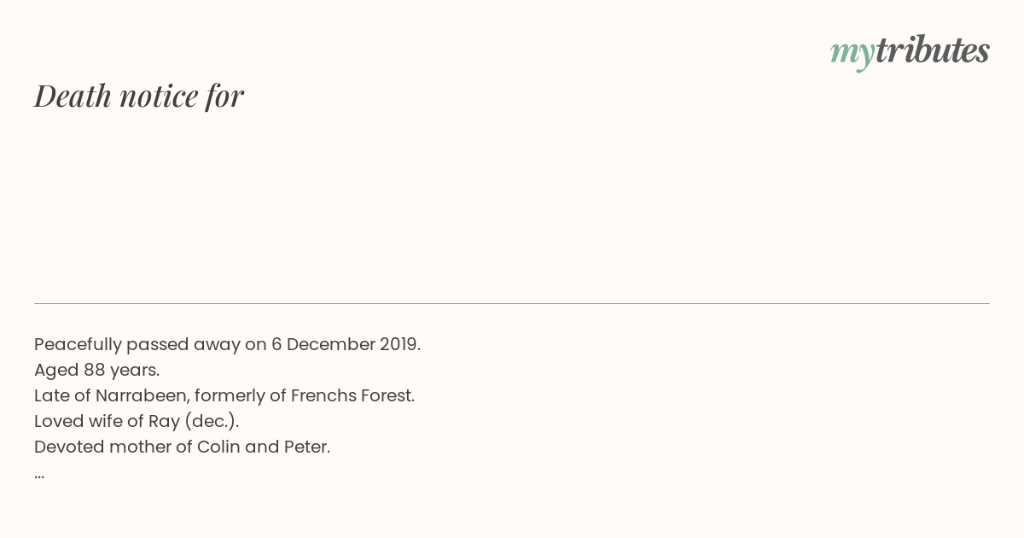Click the "Death notice for" heading
1024x538 pixels.
pos(139,96)
